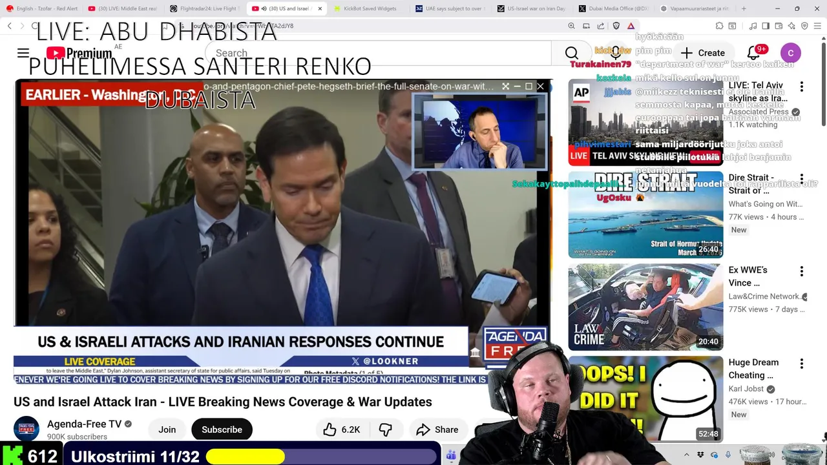Click in the YouTube search field

pyautogui.click(x=378, y=53)
